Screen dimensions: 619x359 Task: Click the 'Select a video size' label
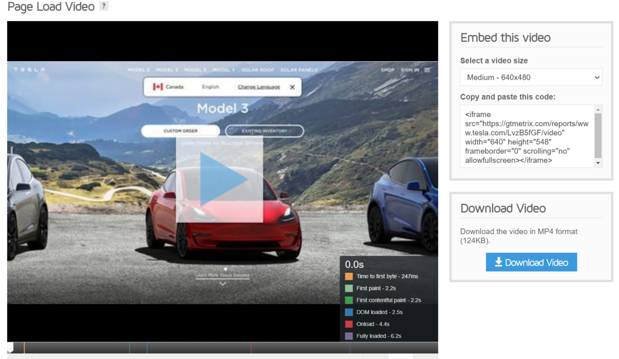click(494, 60)
